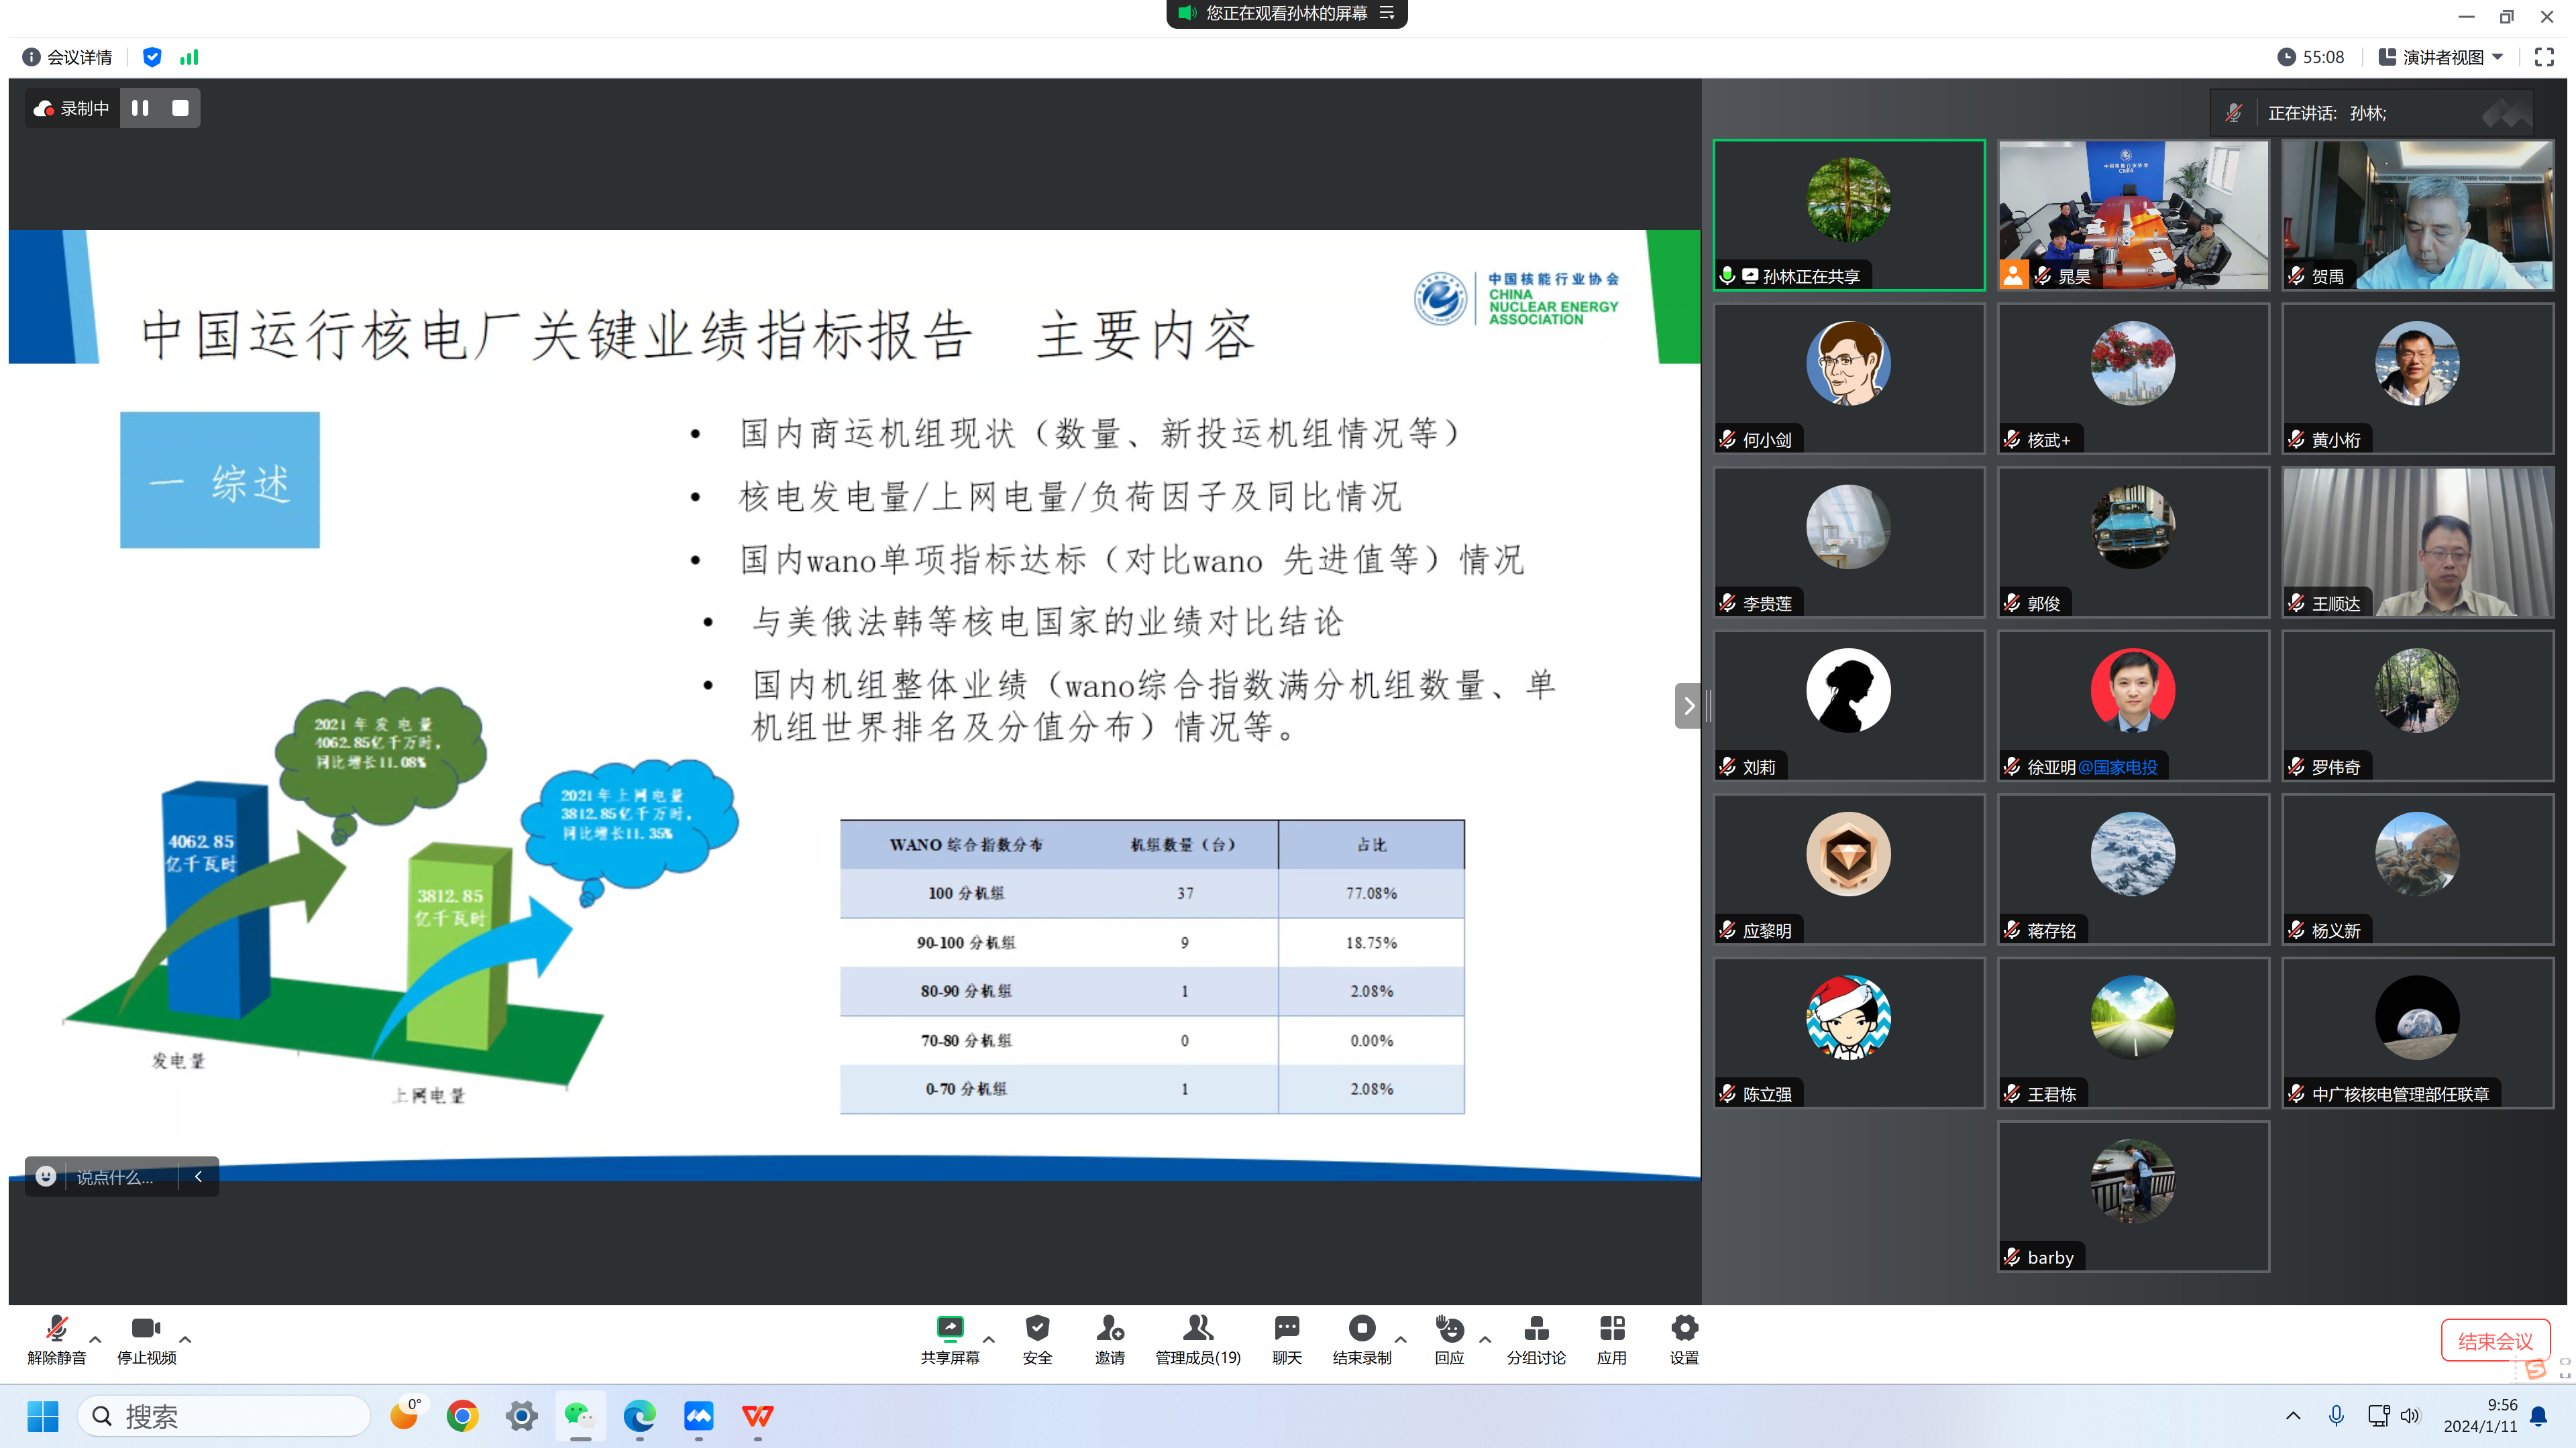Expand audio options arrow beside 解除静音
2576x1448 pixels.
(95, 1339)
